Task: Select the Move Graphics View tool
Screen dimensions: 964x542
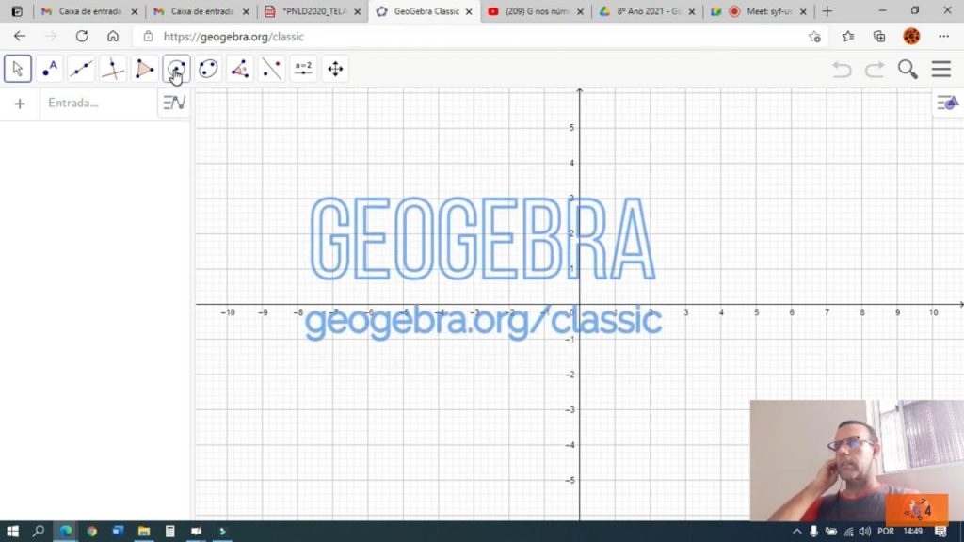Action: point(335,69)
